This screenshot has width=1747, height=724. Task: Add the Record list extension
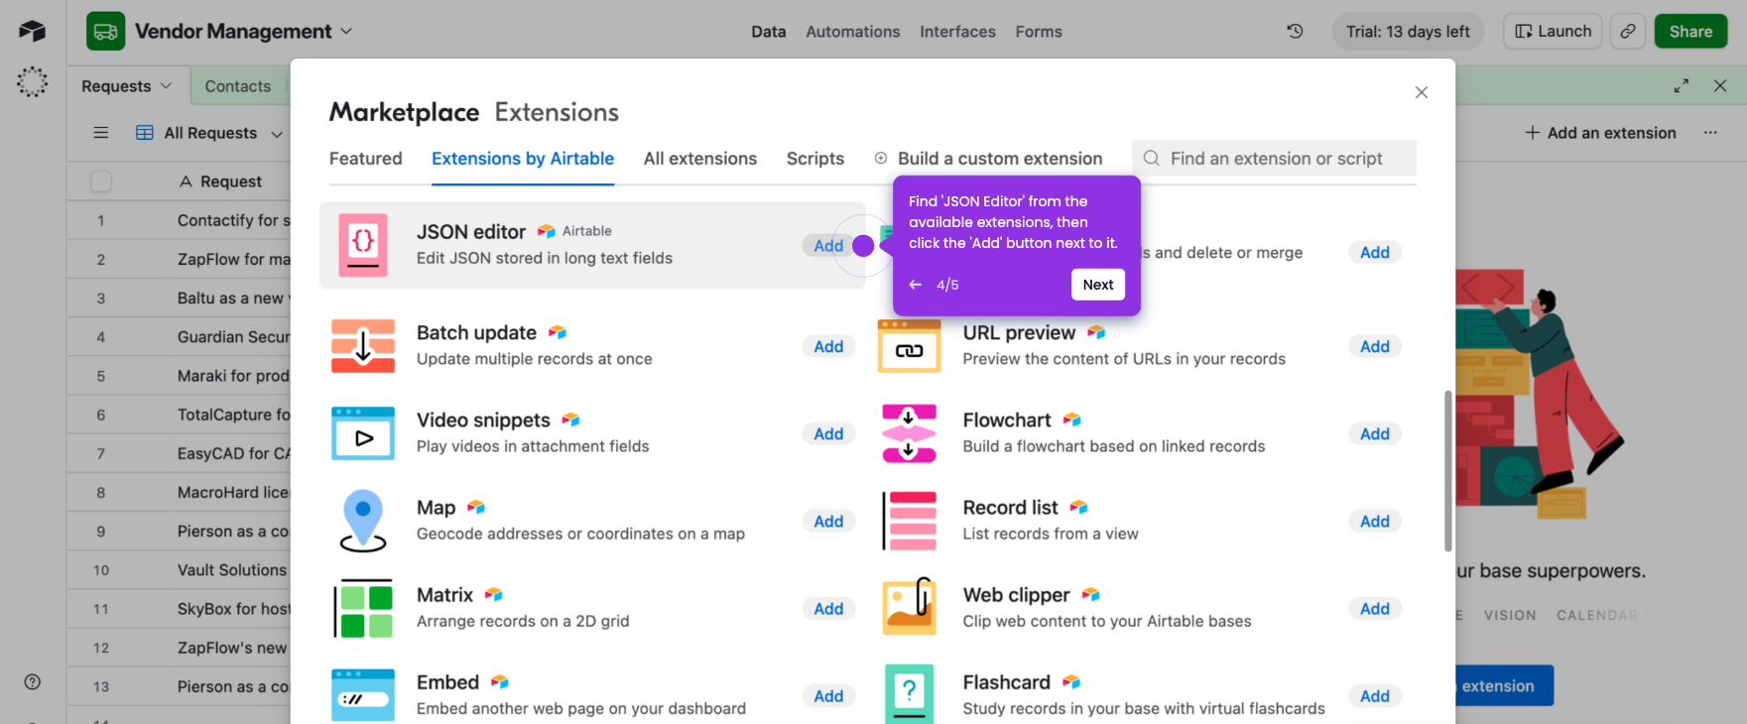click(1374, 521)
